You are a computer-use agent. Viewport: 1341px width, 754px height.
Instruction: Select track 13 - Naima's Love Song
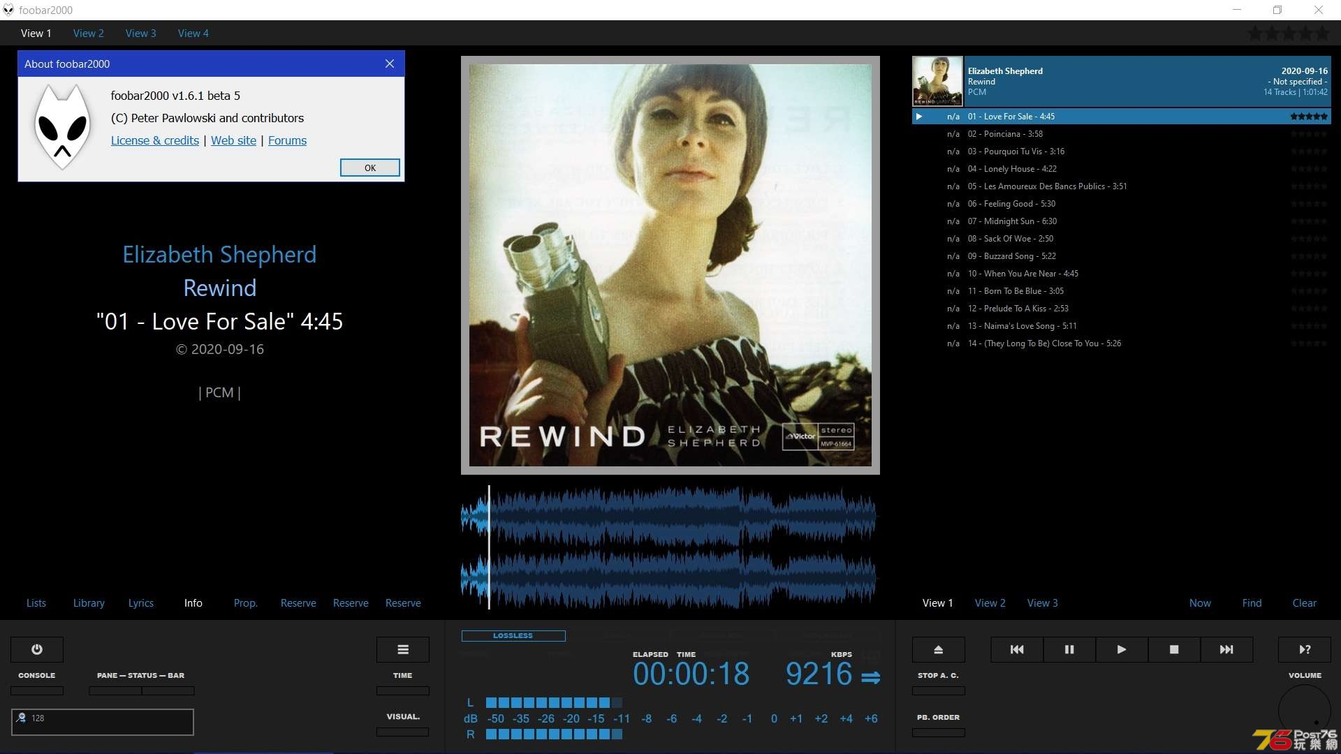(x=1122, y=326)
